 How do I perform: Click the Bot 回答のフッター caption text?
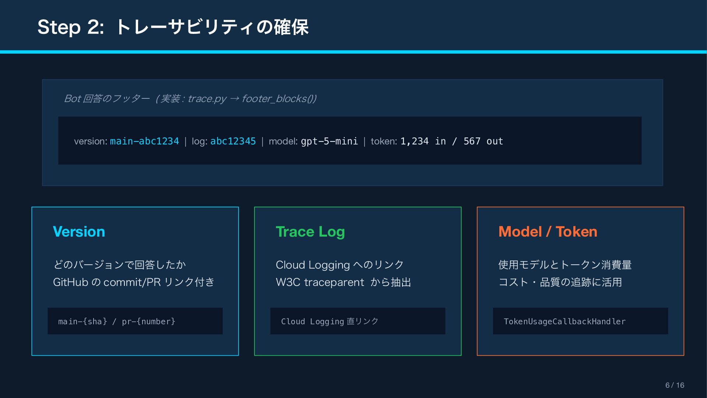(190, 98)
